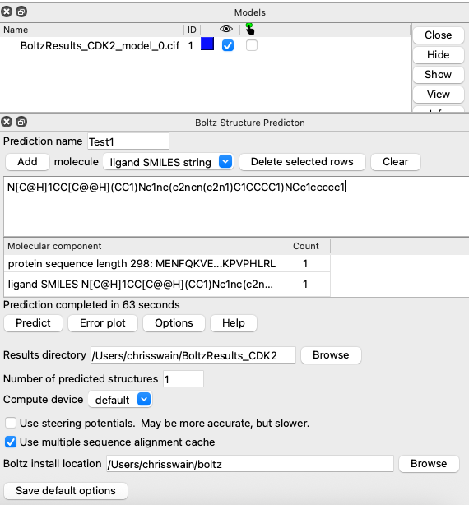Click the eye icon column header
This screenshot has width=469, height=505.
226,30
